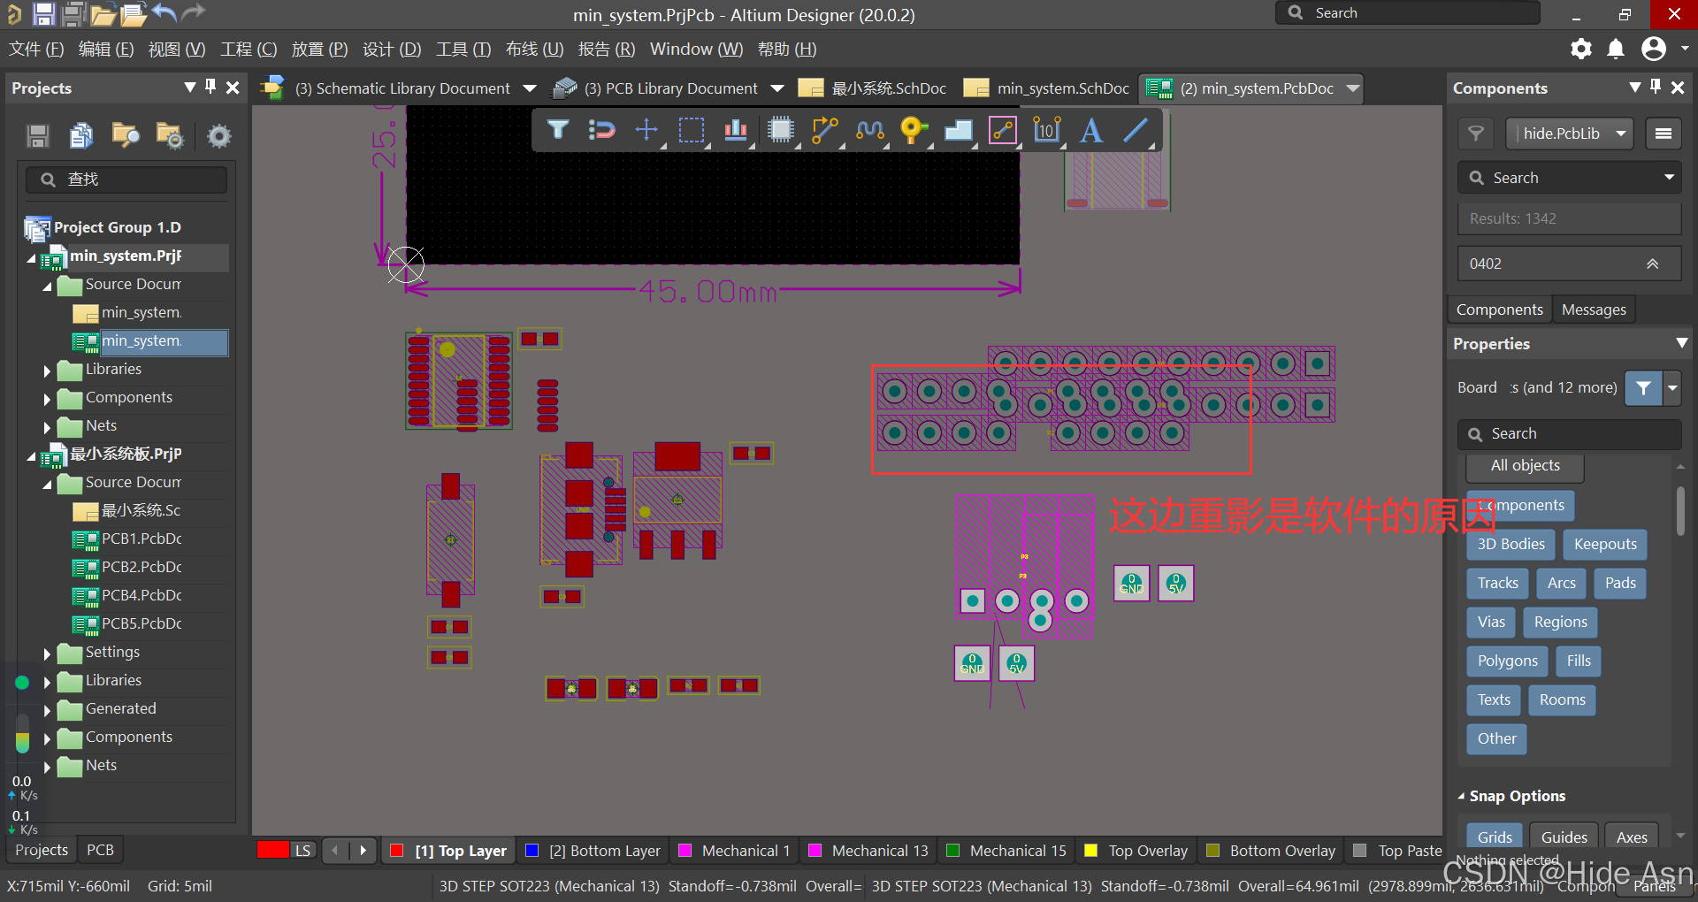This screenshot has width=1698, height=902.
Task: Select the move cross-arrows tool
Action: 646,130
